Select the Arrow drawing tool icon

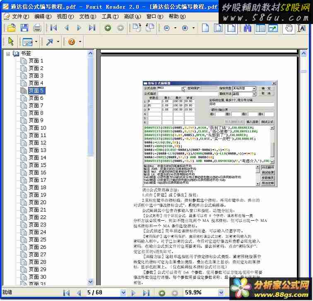tap(50, 42)
